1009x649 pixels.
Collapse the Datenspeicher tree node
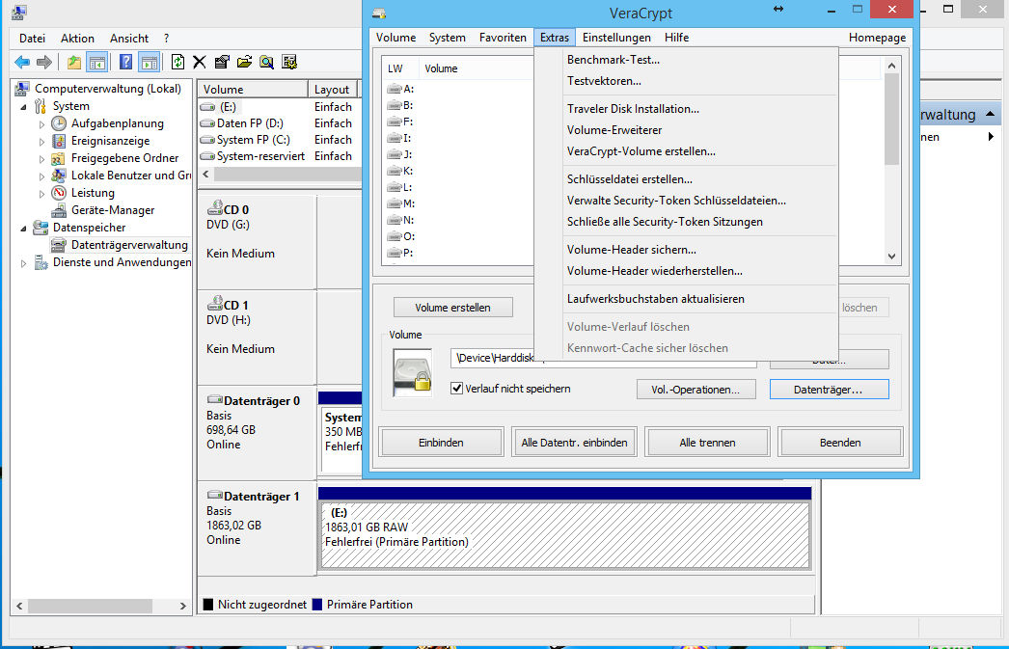[24, 229]
